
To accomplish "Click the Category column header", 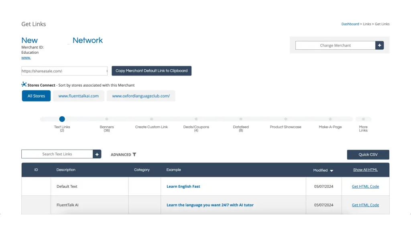I will coord(142,170).
